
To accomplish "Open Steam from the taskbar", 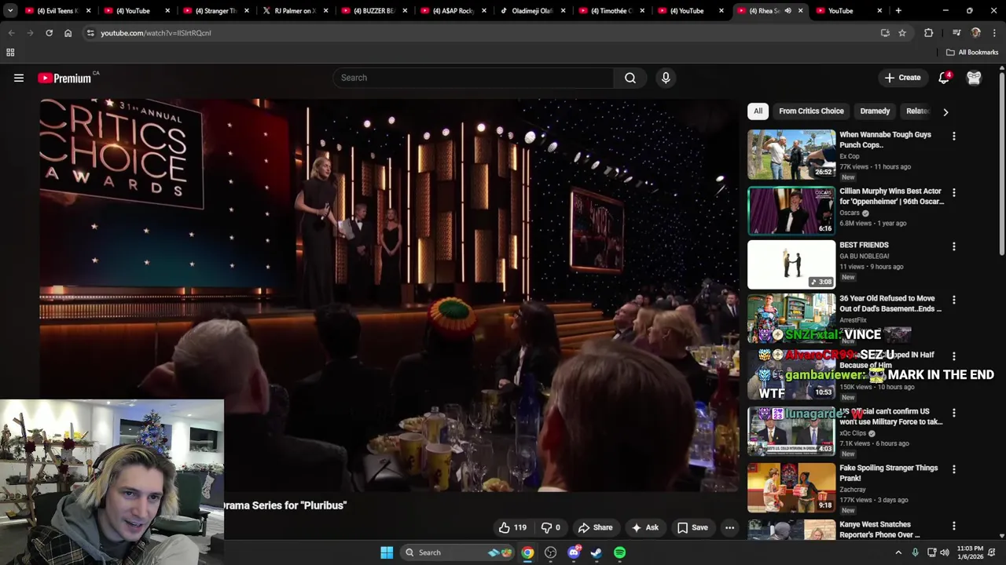I will 597,552.
